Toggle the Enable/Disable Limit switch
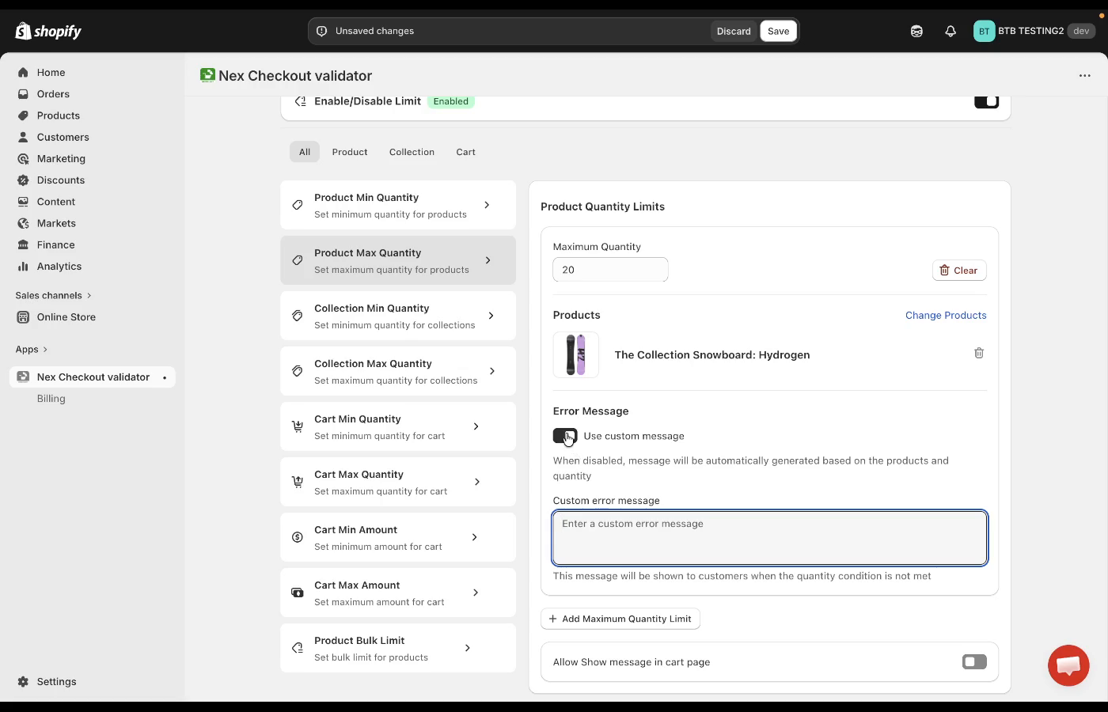This screenshot has height=712, width=1108. click(x=986, y=101)
